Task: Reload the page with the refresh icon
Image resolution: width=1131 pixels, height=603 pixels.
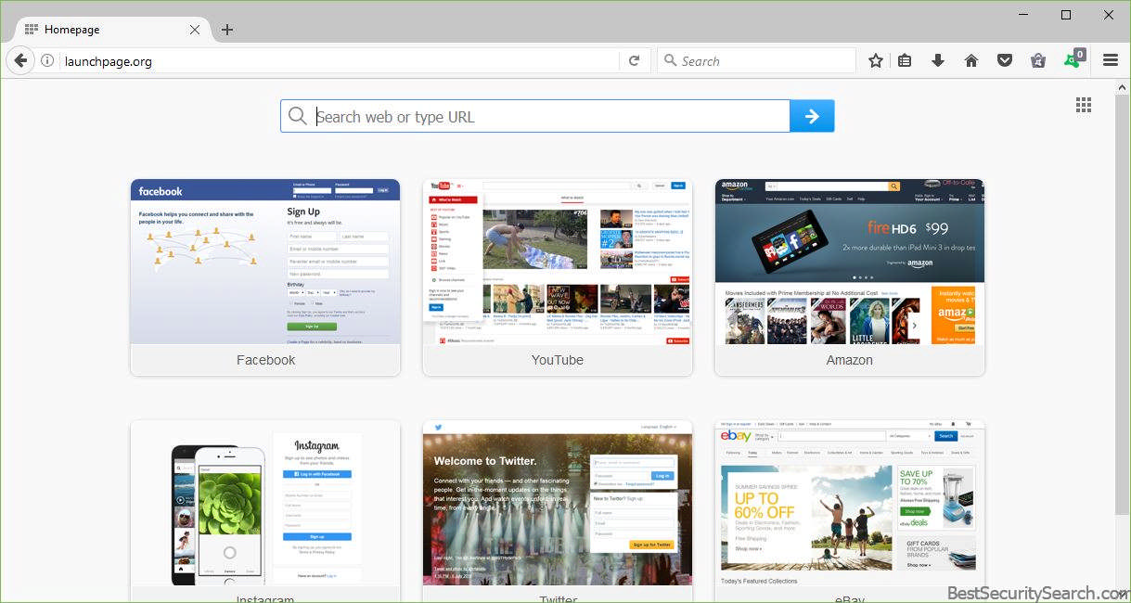Action: pyautogui.click(x=635, y=61)
